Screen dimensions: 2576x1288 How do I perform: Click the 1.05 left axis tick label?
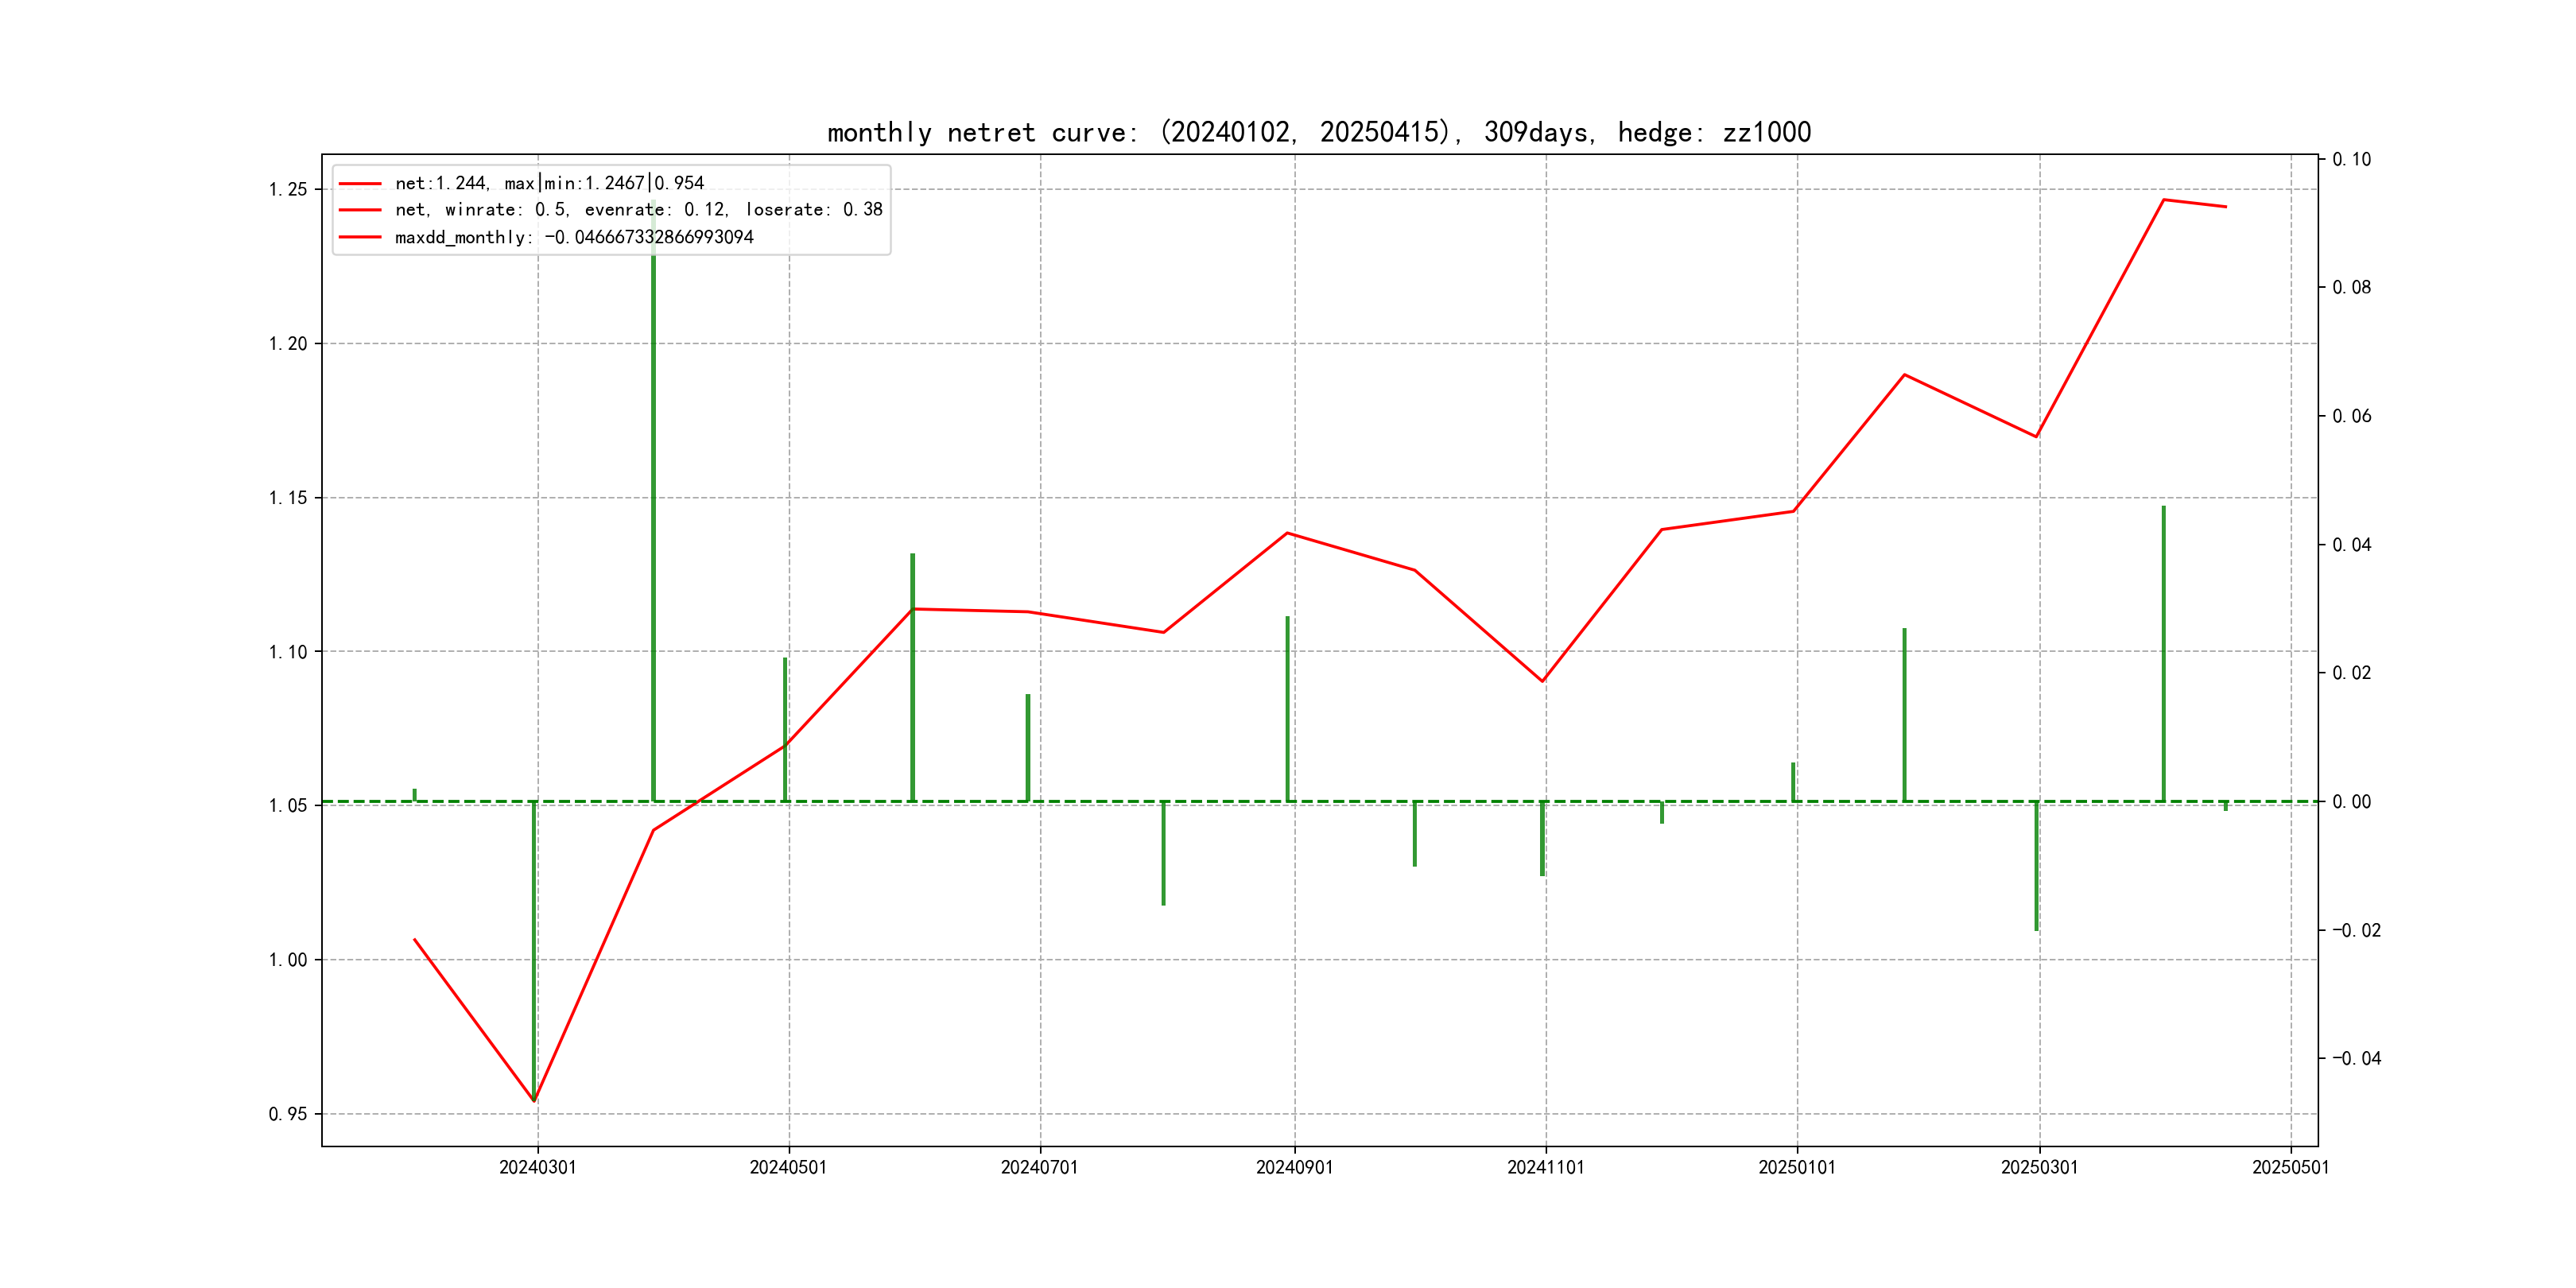[288, 806]
